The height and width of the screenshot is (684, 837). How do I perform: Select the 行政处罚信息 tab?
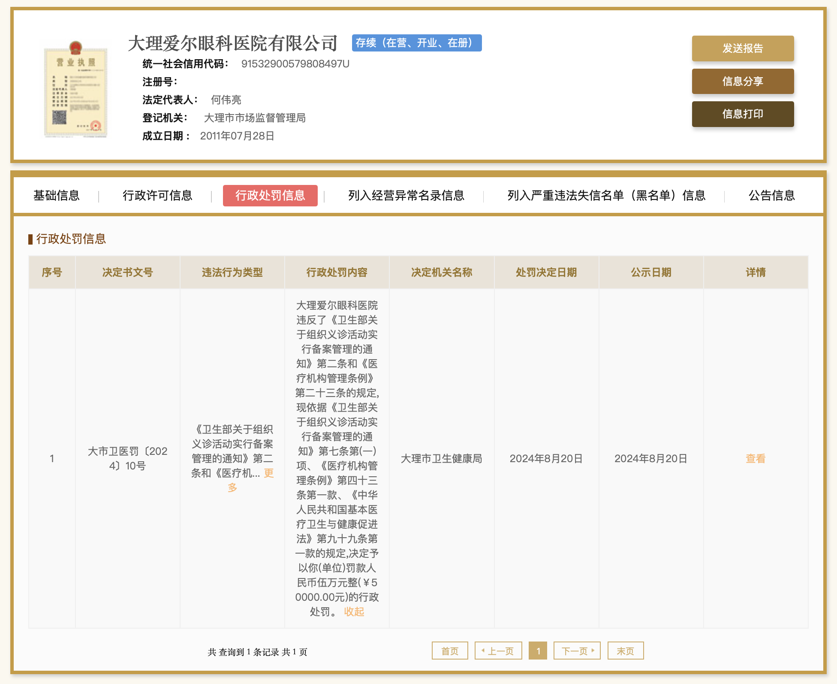coord(270,196)
